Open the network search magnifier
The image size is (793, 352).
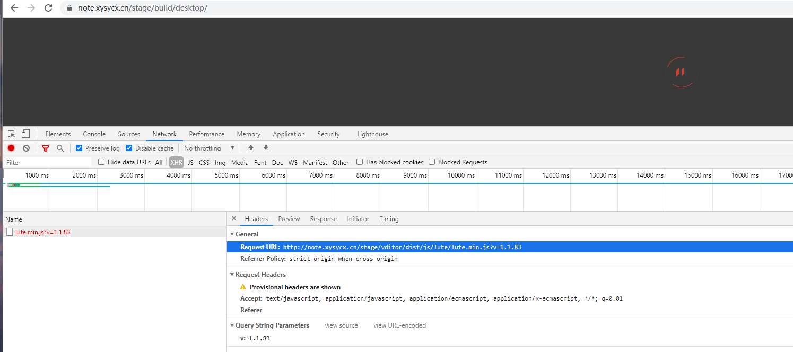tap(60, 148)
